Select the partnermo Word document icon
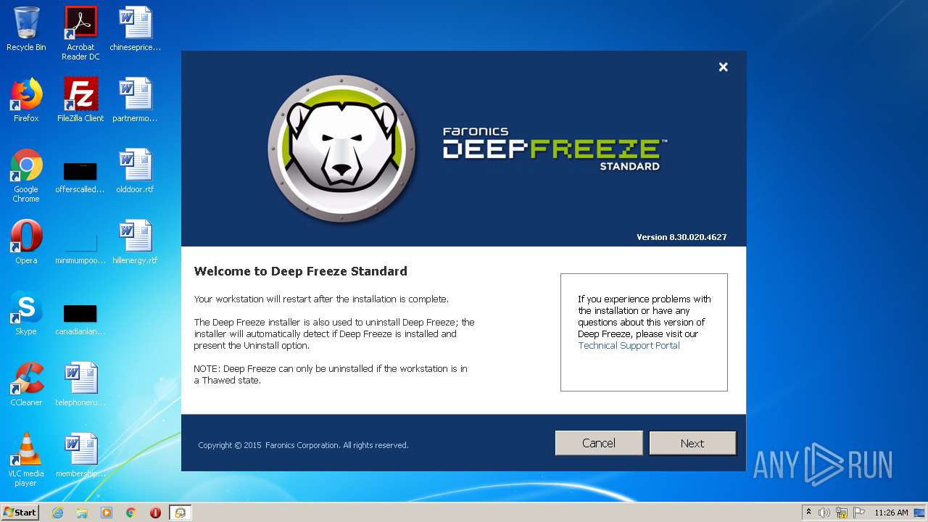This screenshot has width=928, height=522. (136, 100)
